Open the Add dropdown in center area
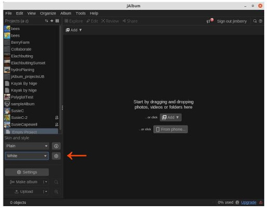Screen dimensions: 267x208 coord(170,118)
